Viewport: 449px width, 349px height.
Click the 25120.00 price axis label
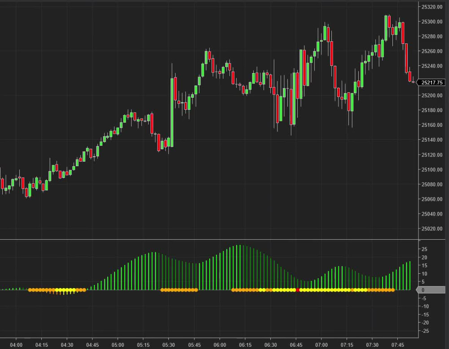[x=432, y=155]
